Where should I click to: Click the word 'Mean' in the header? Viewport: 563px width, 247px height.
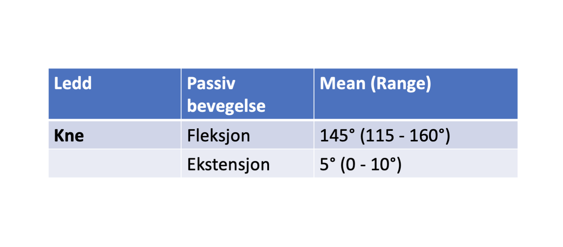tap(342, 84)
